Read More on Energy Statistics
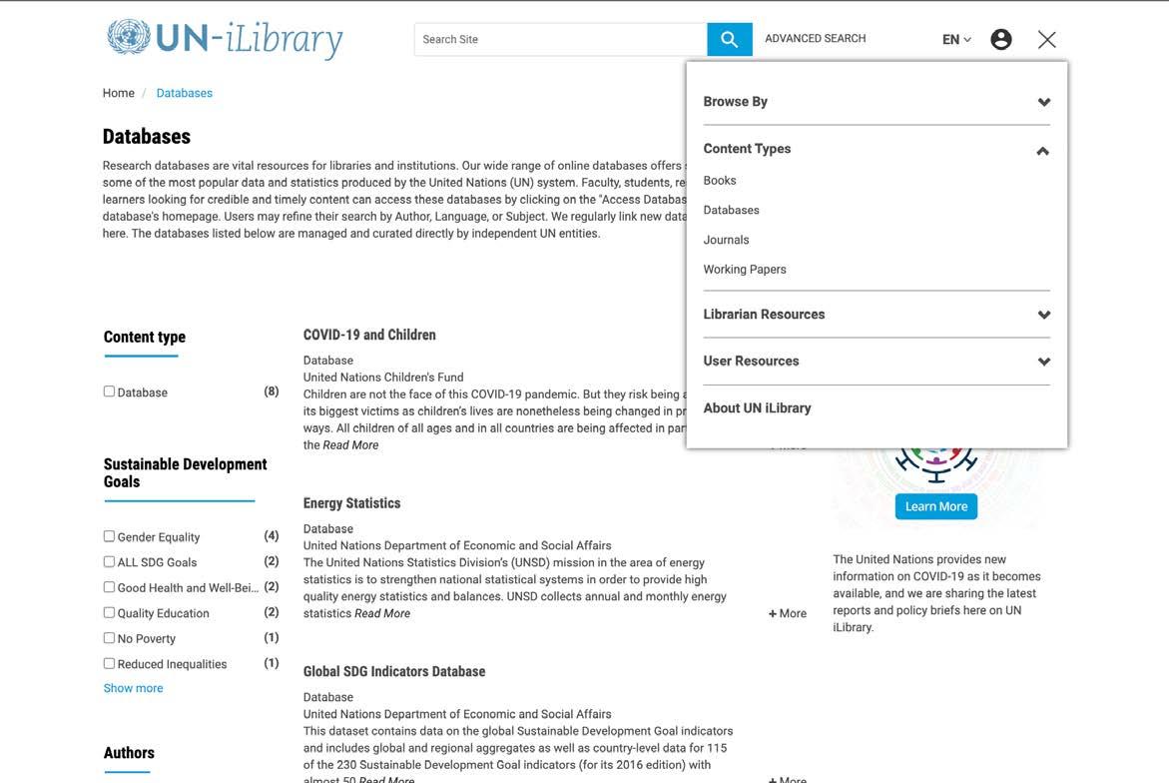The image size is (1169, 783). (381, 614)
